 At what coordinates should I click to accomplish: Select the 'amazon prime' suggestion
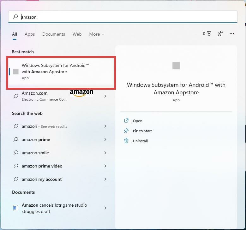pos(60,139)
